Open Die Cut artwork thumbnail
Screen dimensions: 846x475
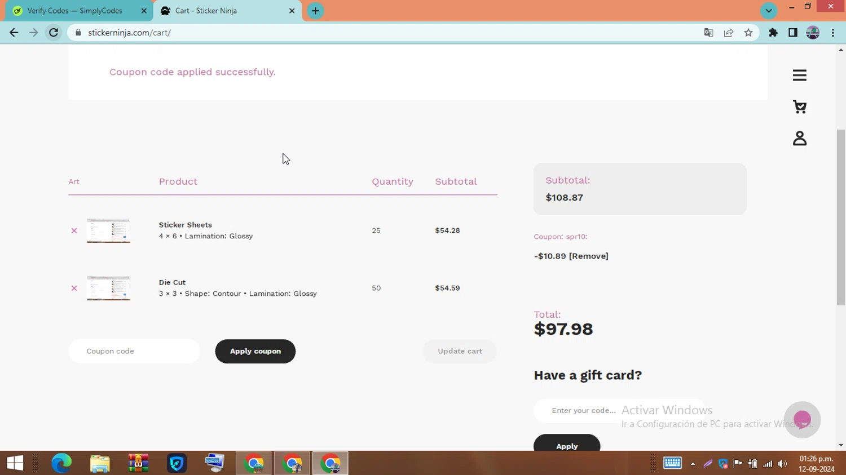point(108,288)
